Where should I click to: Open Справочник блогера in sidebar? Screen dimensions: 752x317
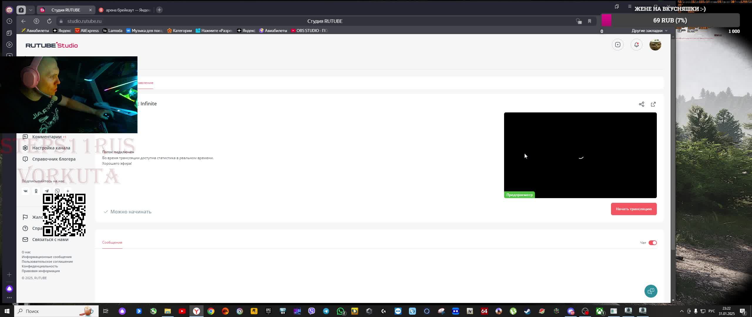[x=53, y=159]
